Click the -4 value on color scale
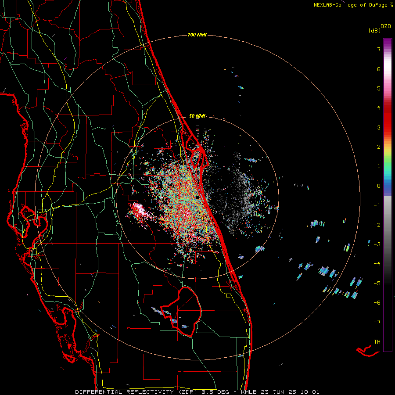Image resolution: width=395 pixels, height=395 pixels. coord(377,264)
